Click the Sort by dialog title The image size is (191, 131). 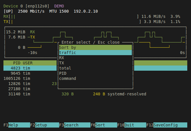(95, 47)
